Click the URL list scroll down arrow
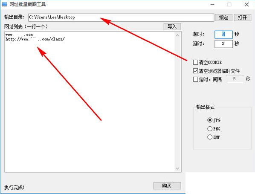The width and height of the screenshot is (255, 194). tap(177, 168)
